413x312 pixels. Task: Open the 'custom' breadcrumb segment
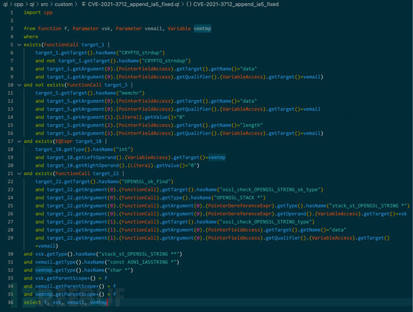pos(63,4)
